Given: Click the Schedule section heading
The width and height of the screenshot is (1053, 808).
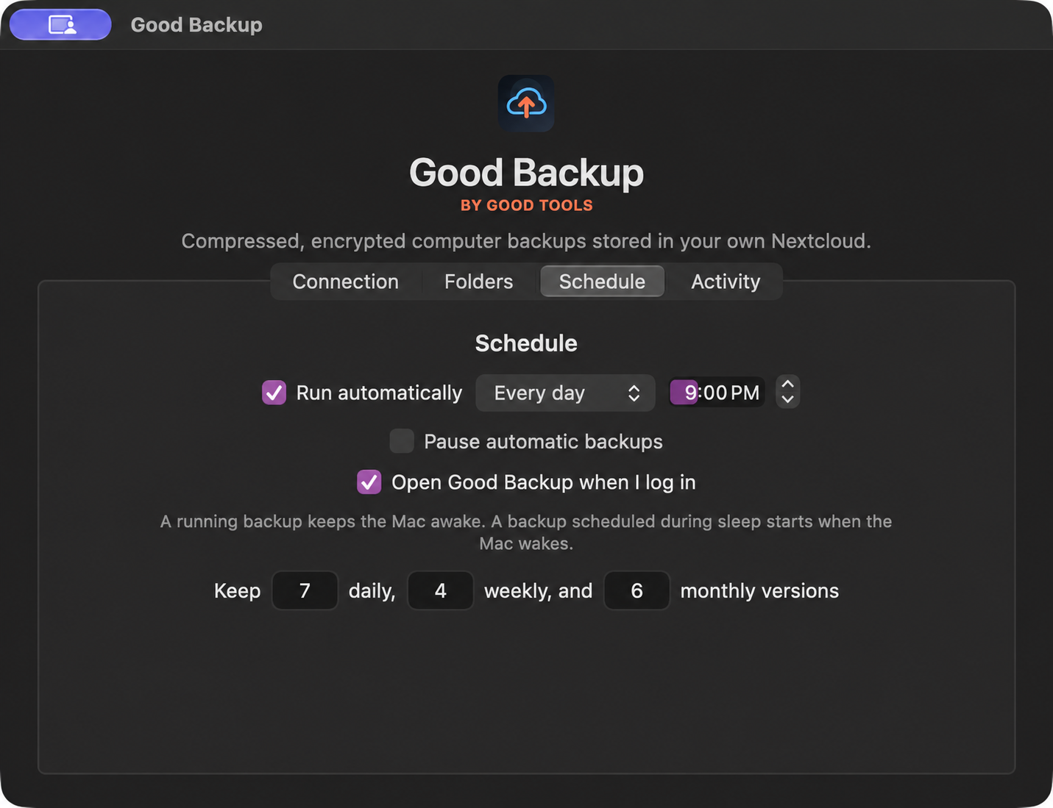Looking at the screenshot, I should click(526, 343).
